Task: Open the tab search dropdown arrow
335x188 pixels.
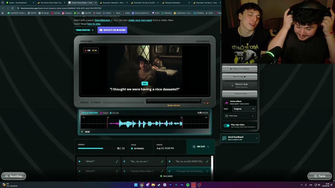Action: click(x=2, y=3)
